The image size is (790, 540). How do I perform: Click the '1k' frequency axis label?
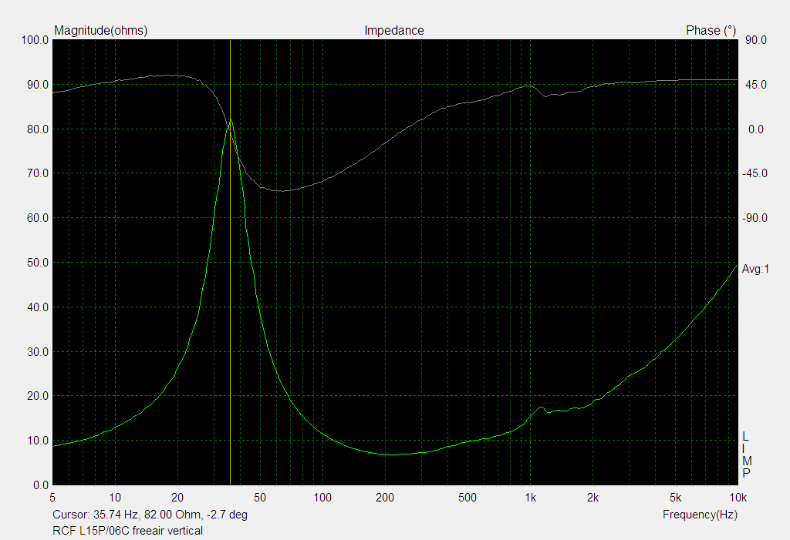pyautogui.click(x=530, y=498)
